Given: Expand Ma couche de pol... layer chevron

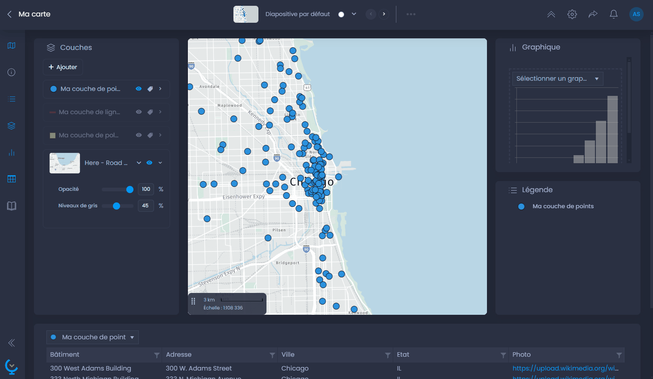Looking at the screenshot, I should click(x=160, y=135).
